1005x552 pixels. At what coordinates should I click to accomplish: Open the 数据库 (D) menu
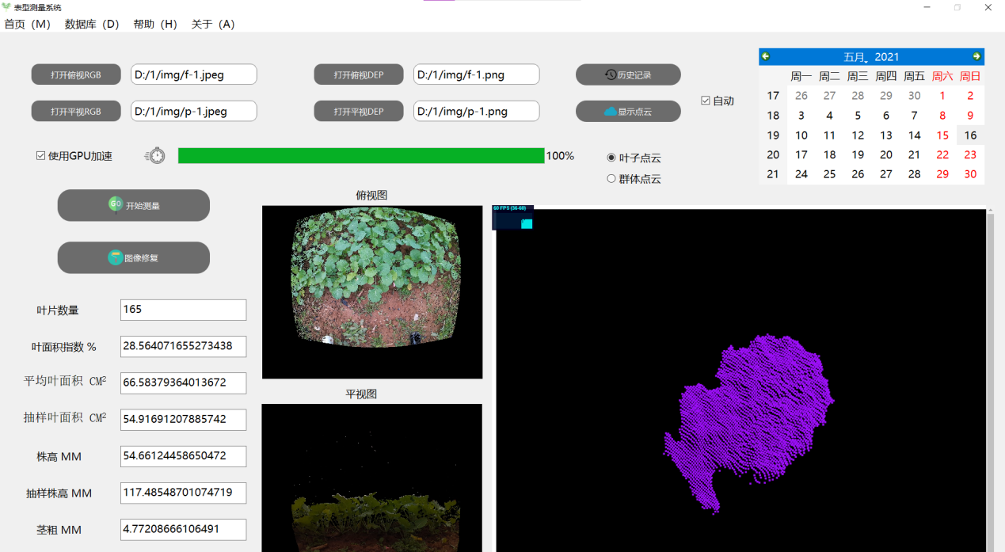pyautogui.click(x=92, y=24)
